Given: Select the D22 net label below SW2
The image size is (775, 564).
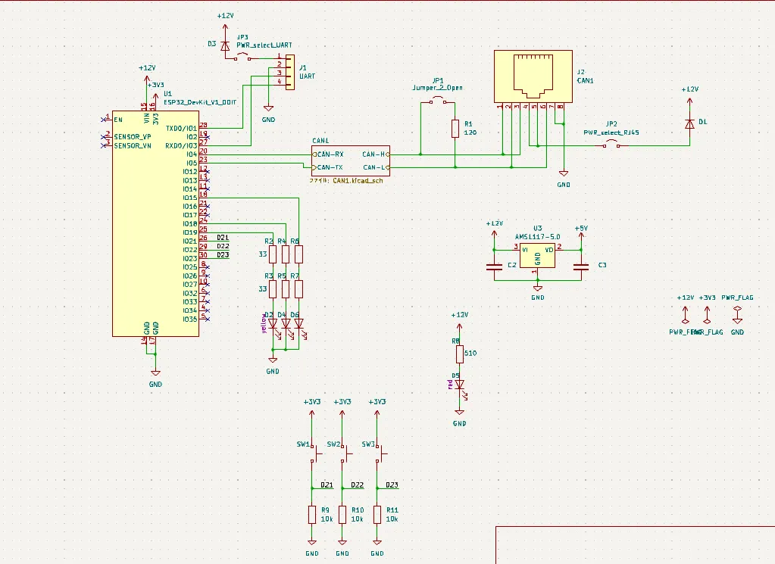Looking at the screenshot, I should click(358, 485).
